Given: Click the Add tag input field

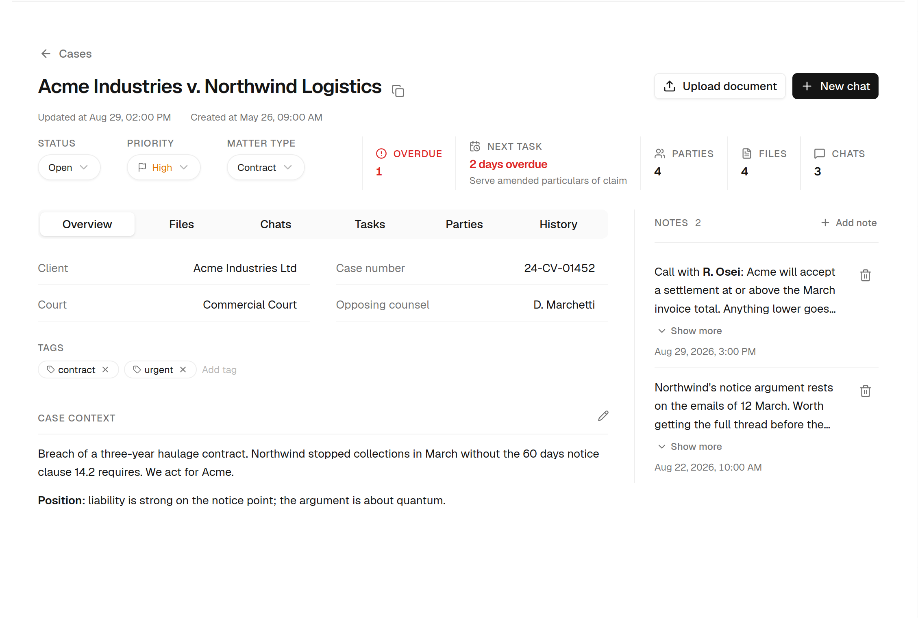Looking at the screenshot, I should click(x=220, y=370).
